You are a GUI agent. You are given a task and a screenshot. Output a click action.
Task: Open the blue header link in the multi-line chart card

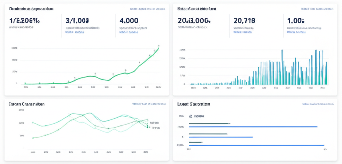point(149,104)
